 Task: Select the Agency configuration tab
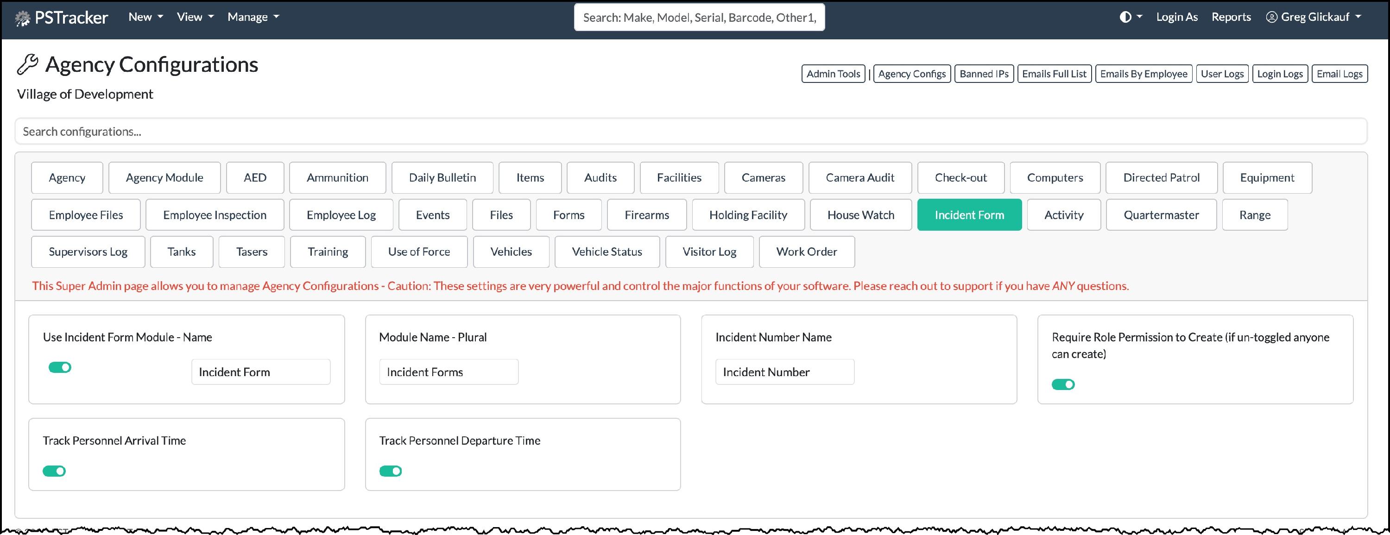pos(67,177)
